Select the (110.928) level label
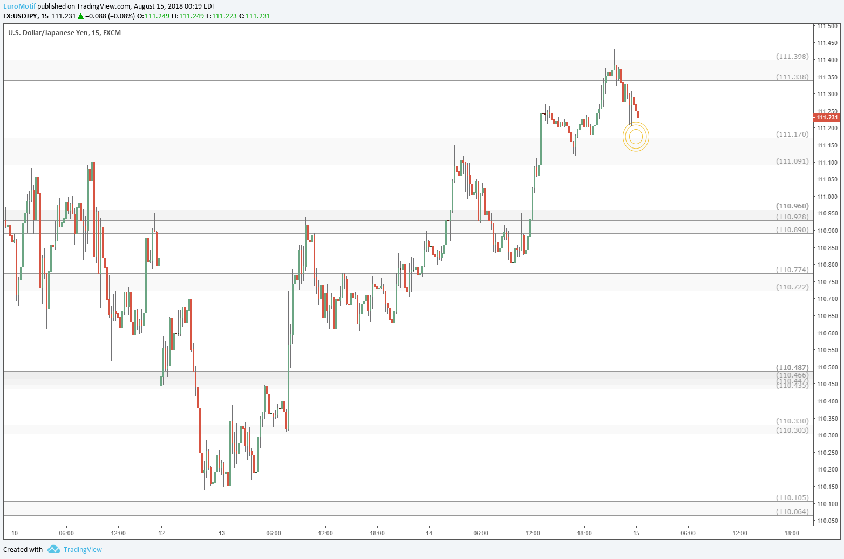Image resolution: width=844 pixels, height=559 pixels. coord(792,217)
